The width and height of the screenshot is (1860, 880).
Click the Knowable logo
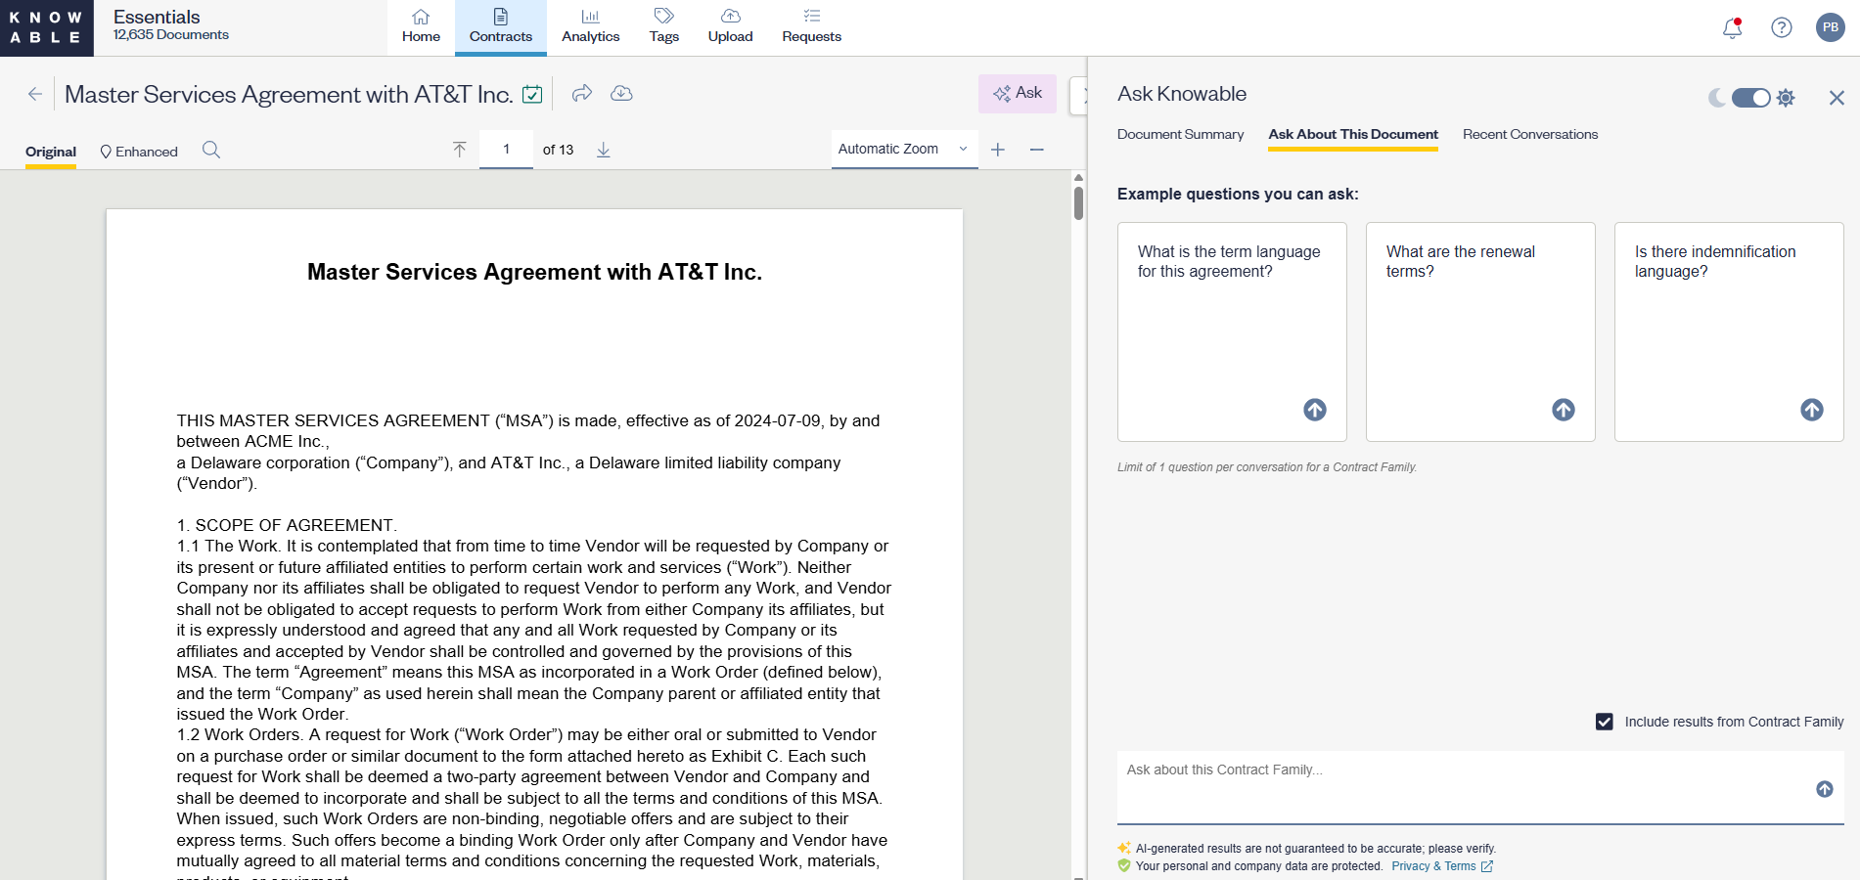pos(46,27)
